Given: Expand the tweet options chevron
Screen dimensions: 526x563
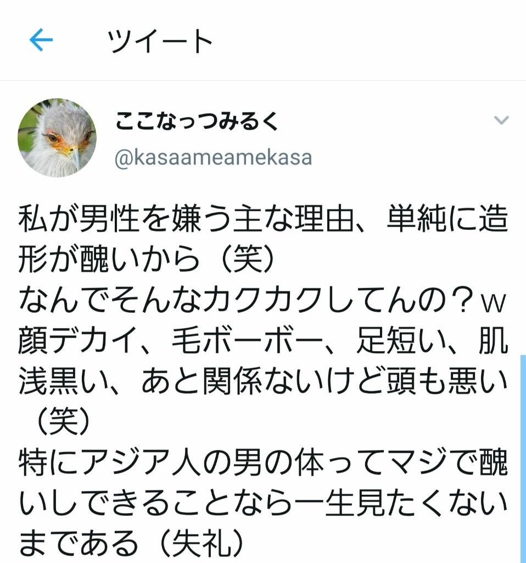Looking at the screenshot, I should (501, 120).
